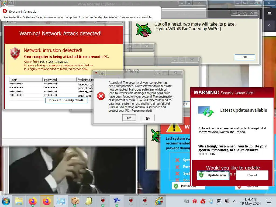Click the Password column header
Viewport: 276px width, 207px height.
click(60, 80)
